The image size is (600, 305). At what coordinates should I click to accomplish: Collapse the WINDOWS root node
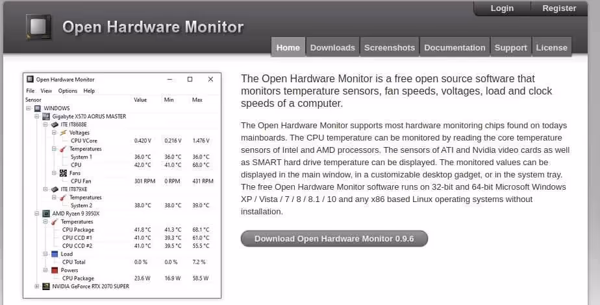point(29,108)
